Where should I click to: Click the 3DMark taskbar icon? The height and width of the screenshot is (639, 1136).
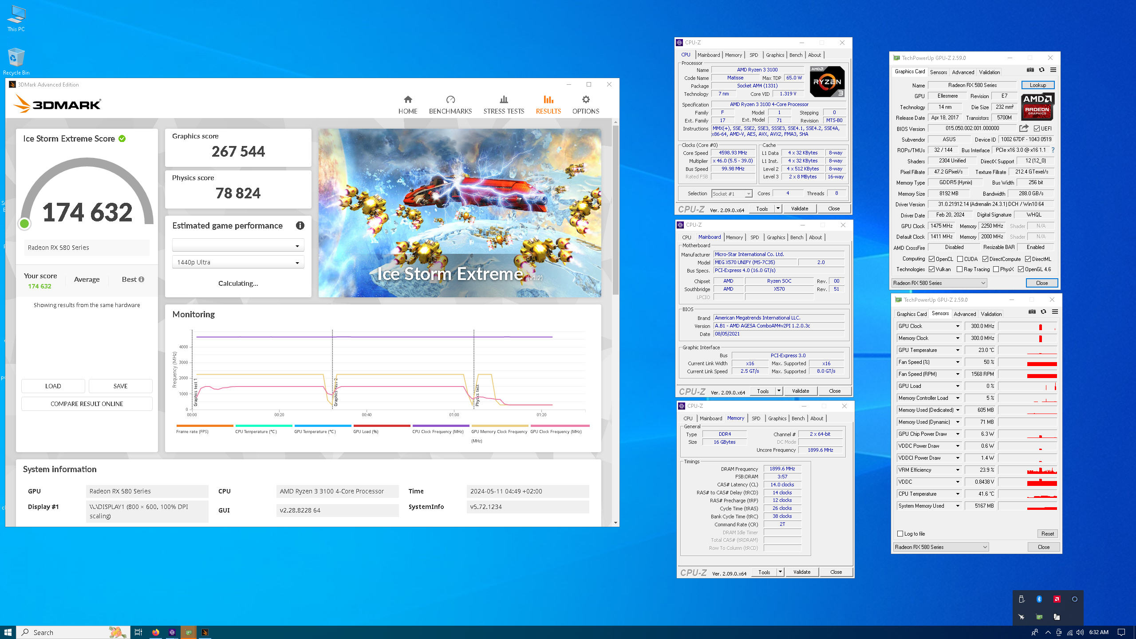click(x=205, y=632)
